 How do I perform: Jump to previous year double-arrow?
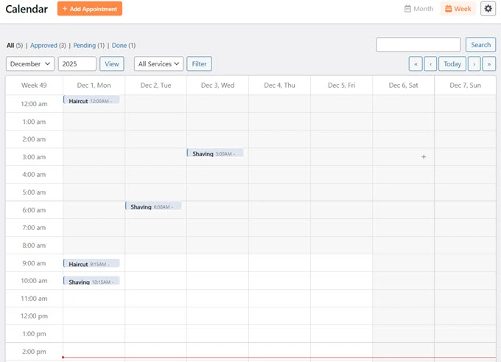pyautogui.click(x=416, y=64)
